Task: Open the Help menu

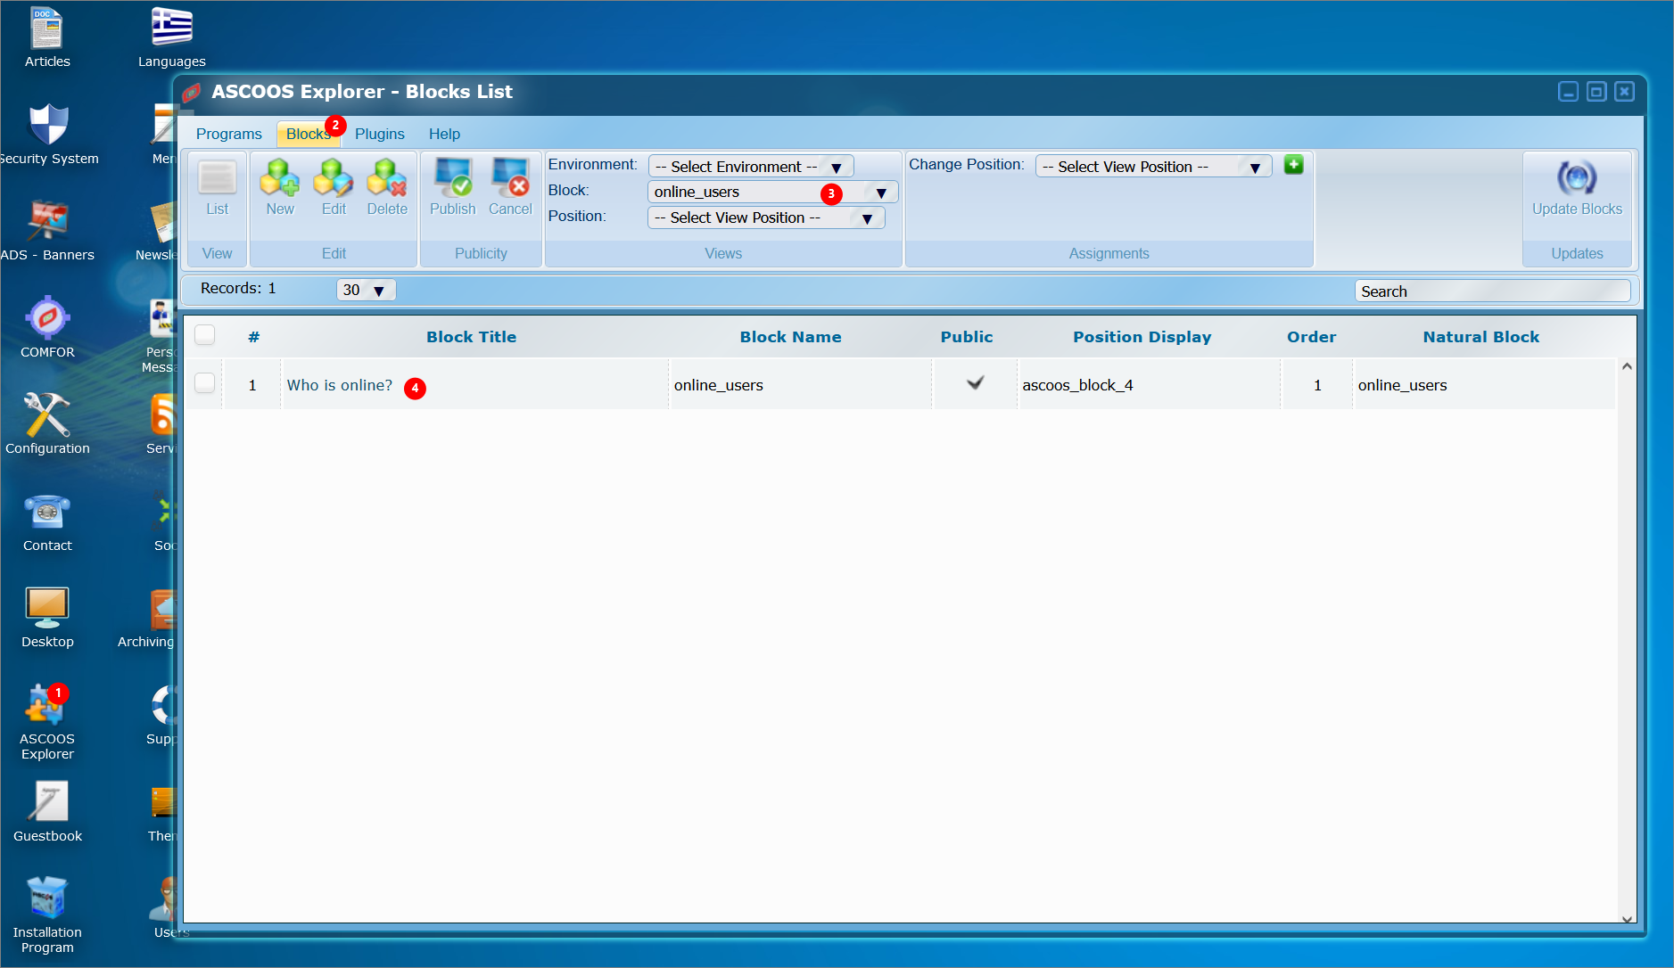Action: point(444,134)
